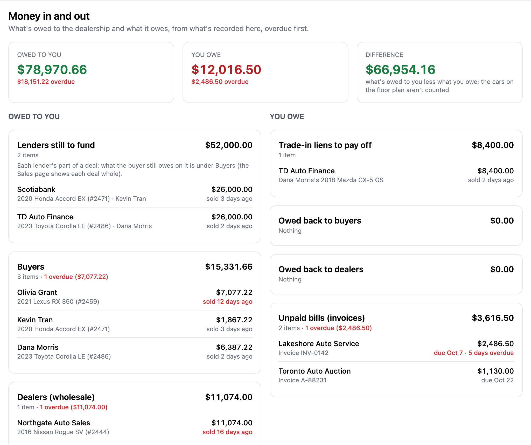Click the $1,867.22 amount
The image size is (531, 445).
(234, 320)
